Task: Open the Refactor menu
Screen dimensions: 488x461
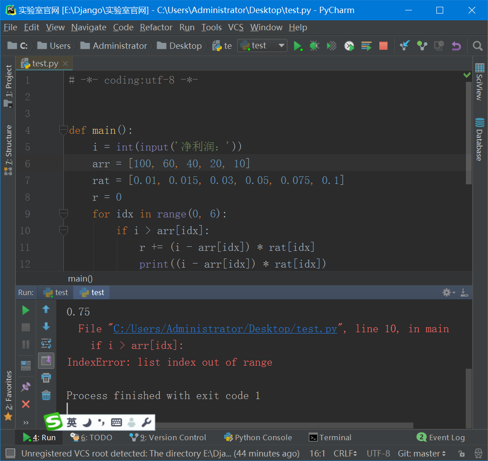Action: click(x=156, y=27)
